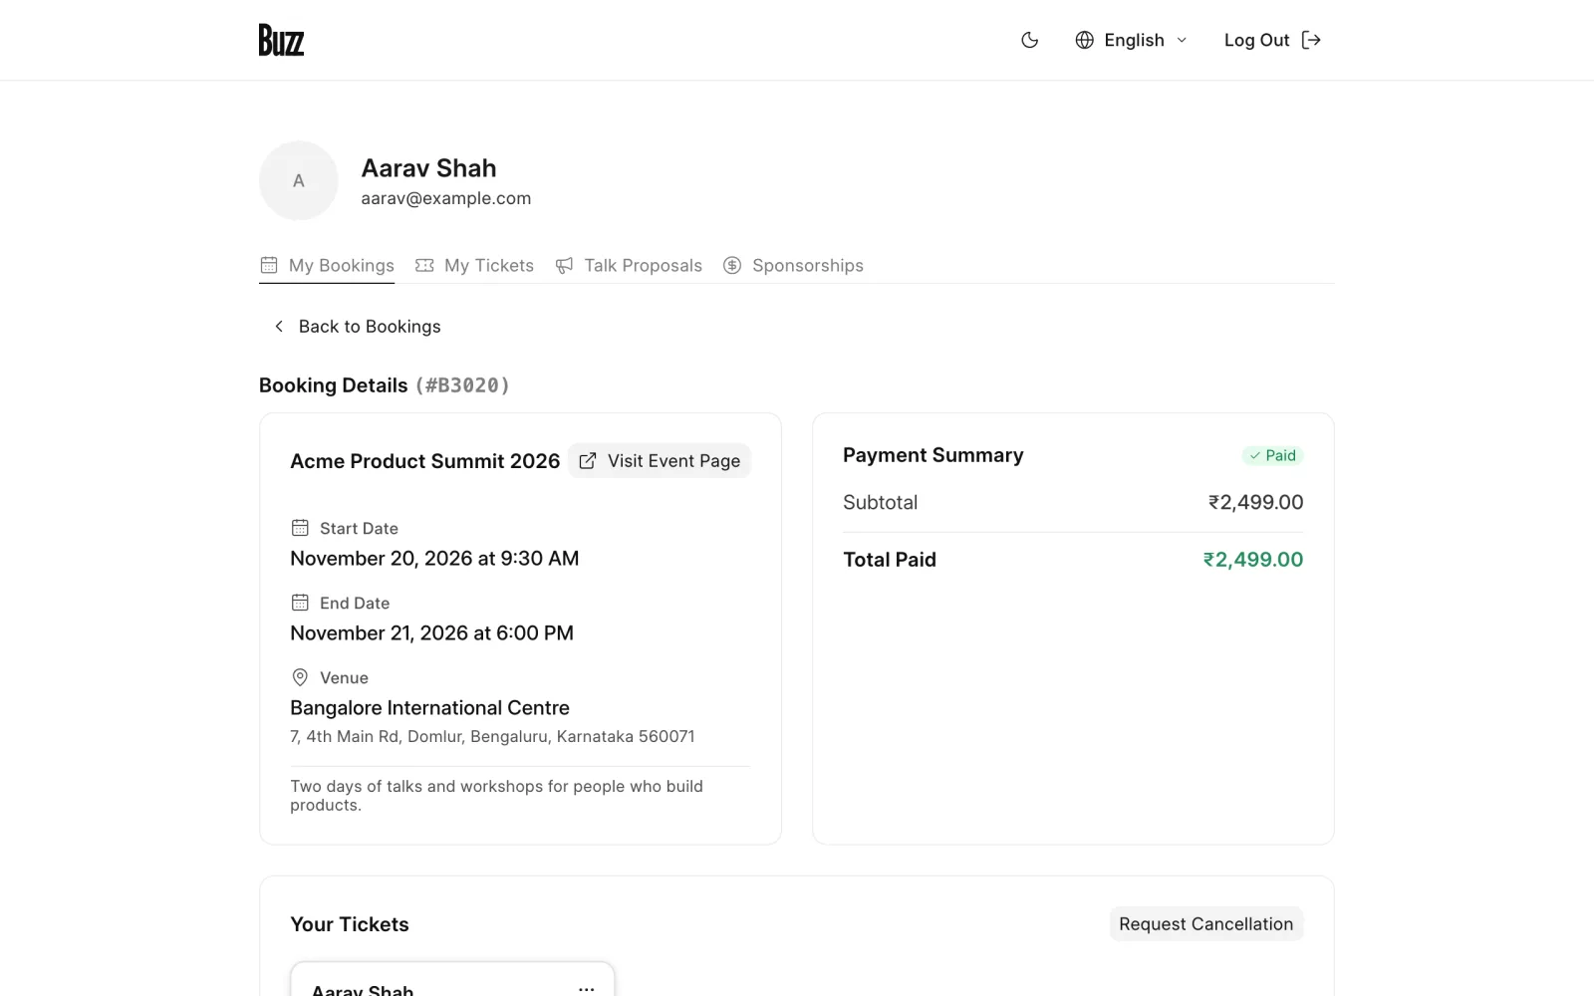Click the Acme Product Summit 2026 title

(425, 461)
